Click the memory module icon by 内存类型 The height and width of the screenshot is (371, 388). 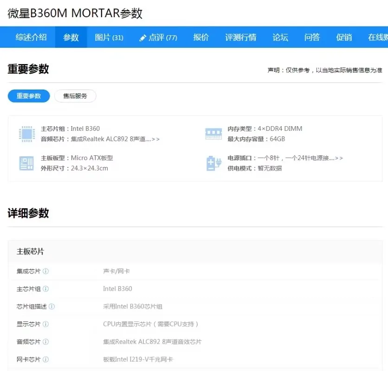[213, 134]
